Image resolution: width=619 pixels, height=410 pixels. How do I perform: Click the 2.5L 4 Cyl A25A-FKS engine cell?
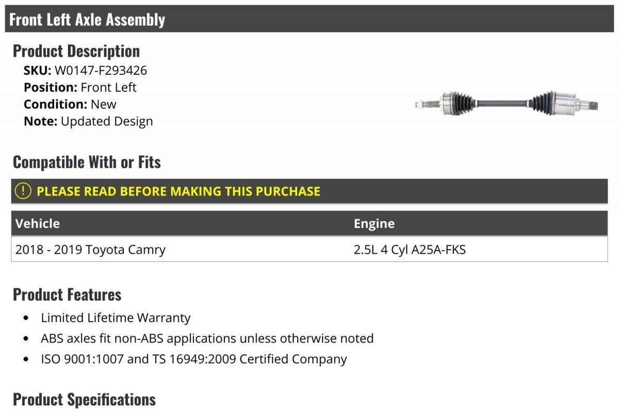410,250
